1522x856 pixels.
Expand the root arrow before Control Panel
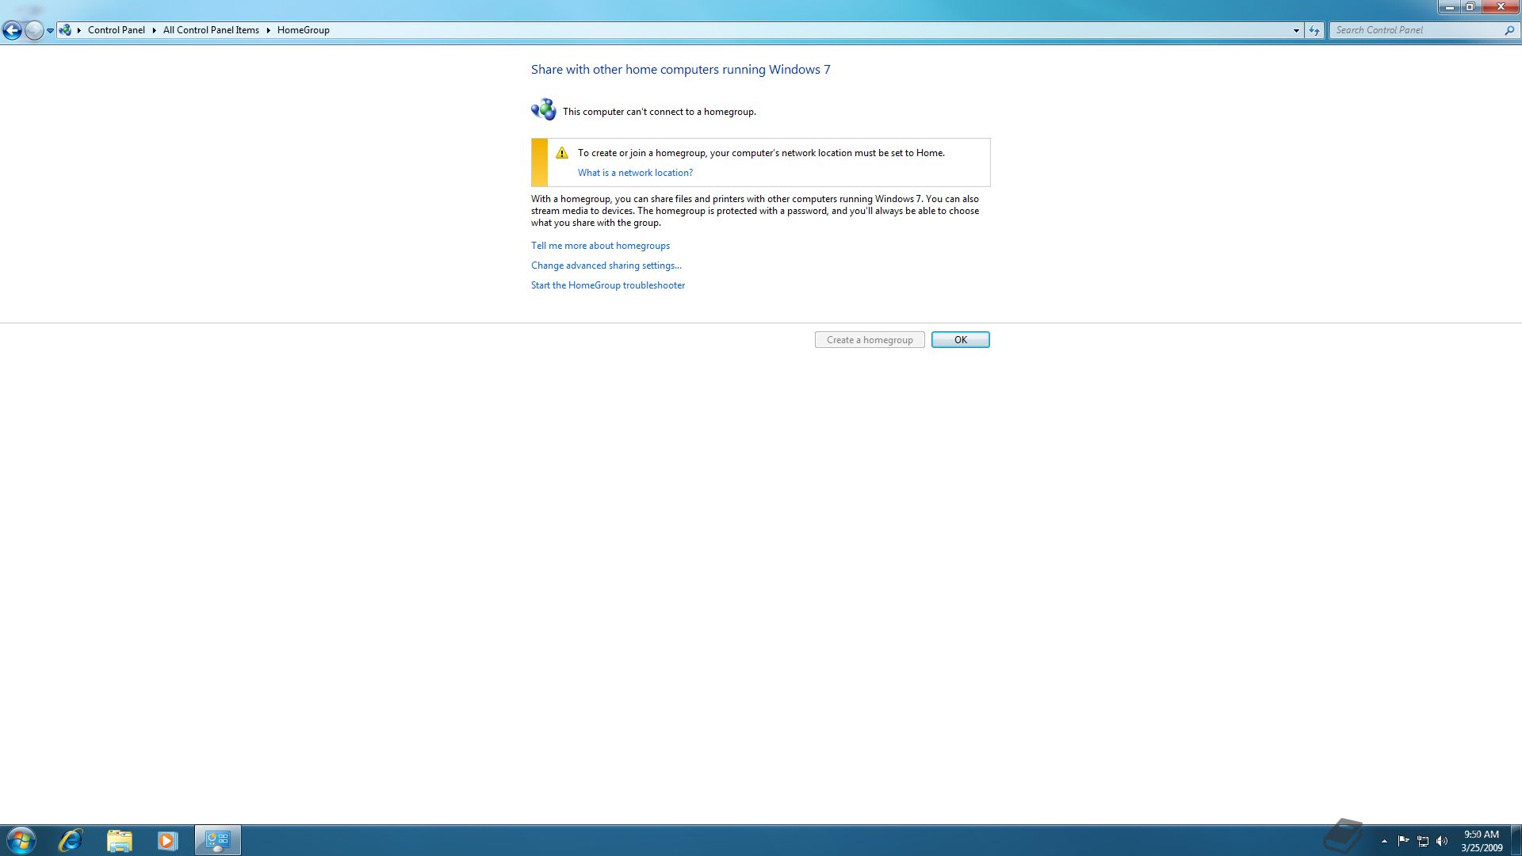[x=79, y=30]
